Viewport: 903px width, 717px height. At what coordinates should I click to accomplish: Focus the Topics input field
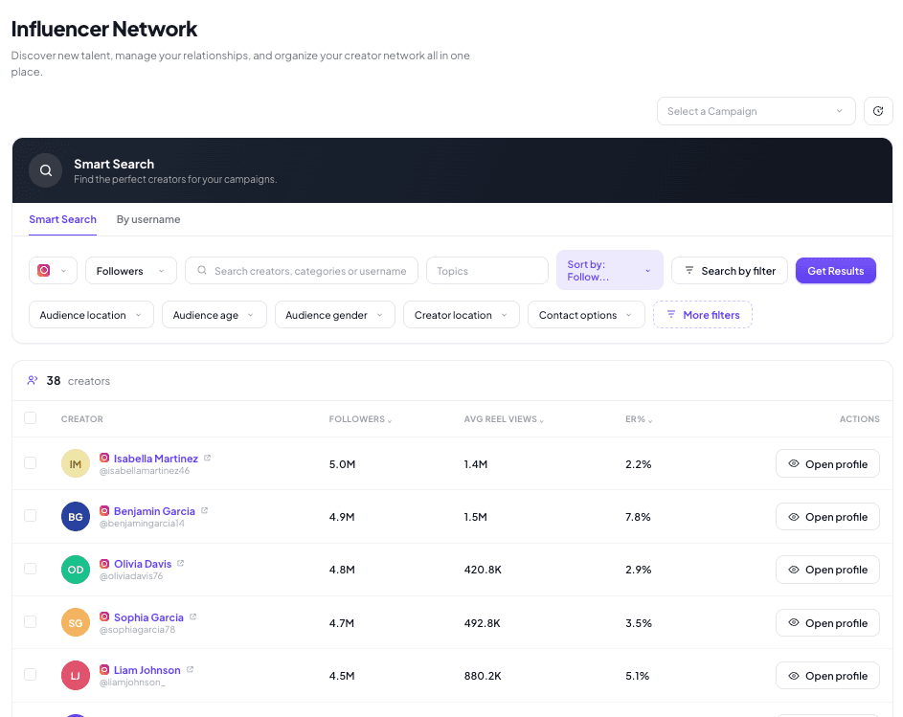(487, 271)
